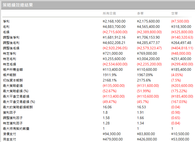Select the long-trade commission value ¤426,000.00
This screenshot has height=142, width=195.
tap(147, 139)
